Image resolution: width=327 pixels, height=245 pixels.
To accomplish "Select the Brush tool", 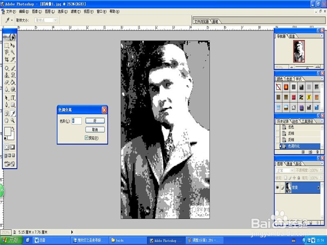I will point(13,68).
